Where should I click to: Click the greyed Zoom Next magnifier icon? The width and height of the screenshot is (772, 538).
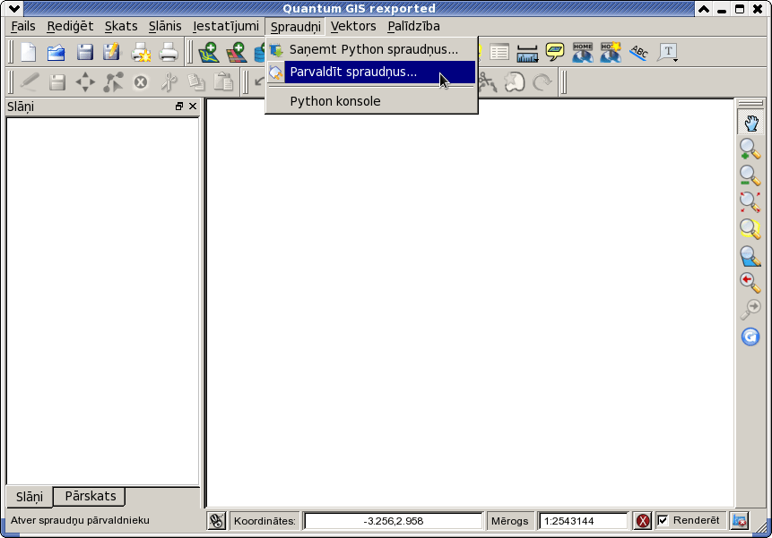pos(750,309)
